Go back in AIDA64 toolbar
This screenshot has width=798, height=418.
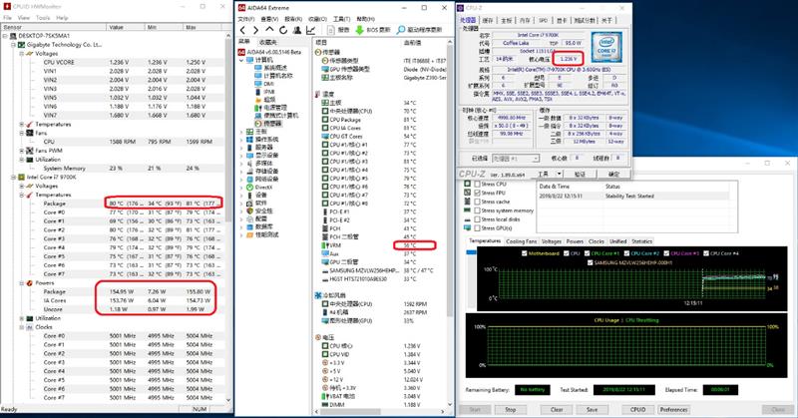pos(242,30)
